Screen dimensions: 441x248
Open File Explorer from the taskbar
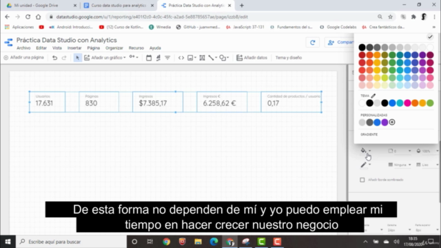(x=198, y=242)
